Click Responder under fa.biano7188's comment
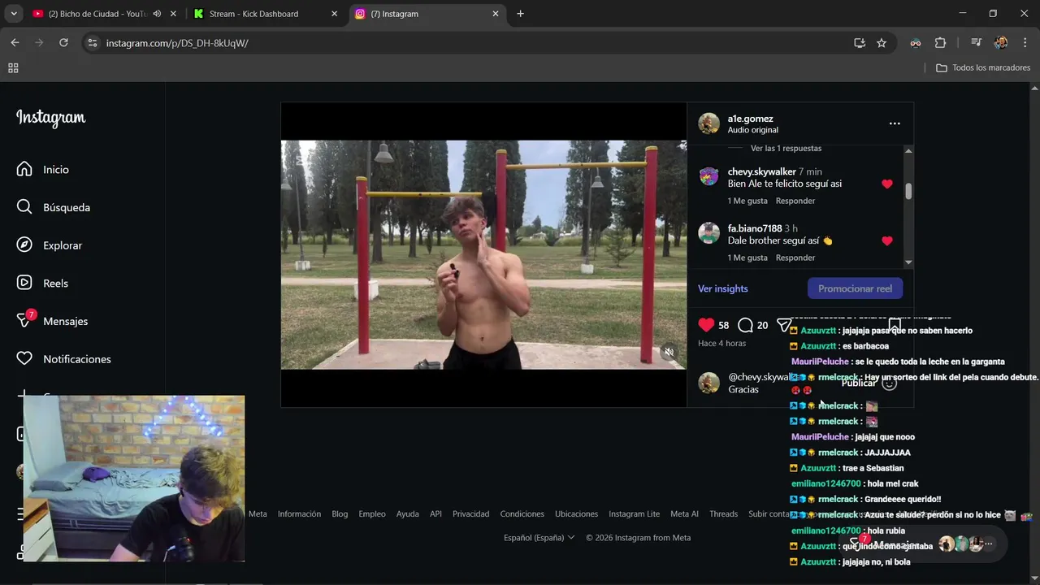 point(795,258)
